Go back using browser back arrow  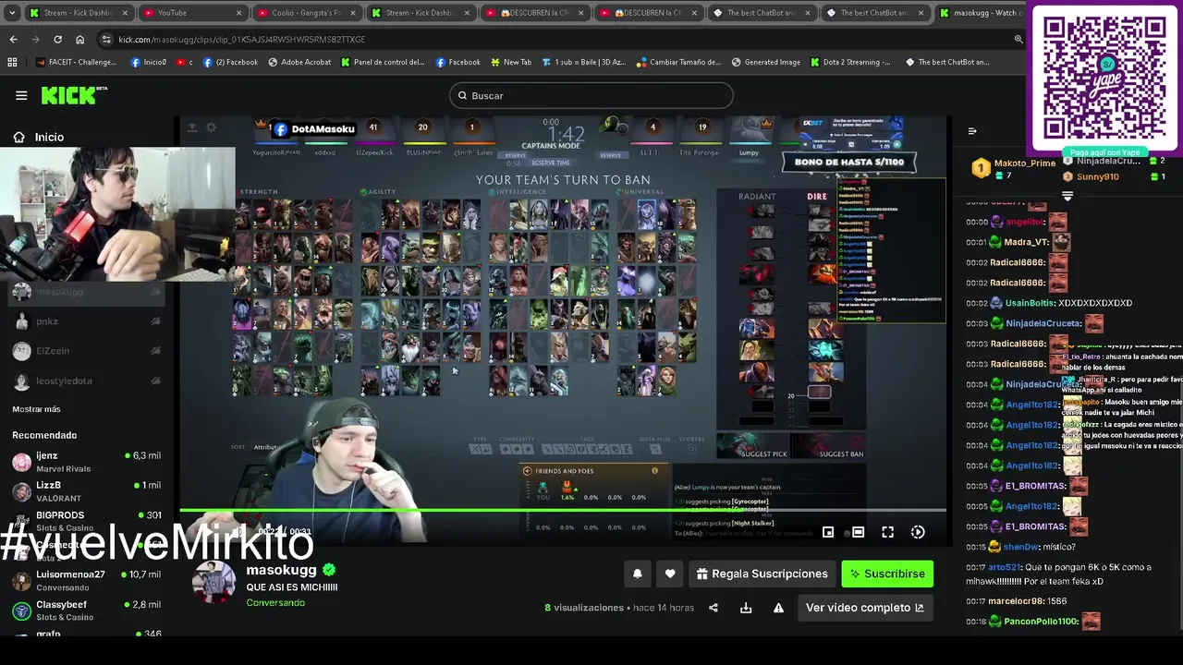13,40
